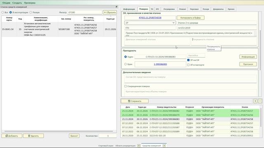Click the Наклейка input field
This screenshot has height=148, width=264.
[196, 55]
